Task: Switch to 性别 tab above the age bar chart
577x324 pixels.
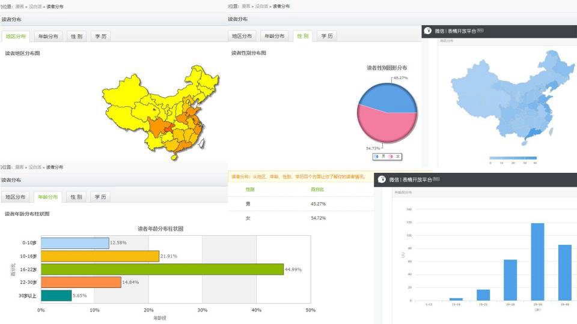Action: pyautogui.click(x=76, y=197)
